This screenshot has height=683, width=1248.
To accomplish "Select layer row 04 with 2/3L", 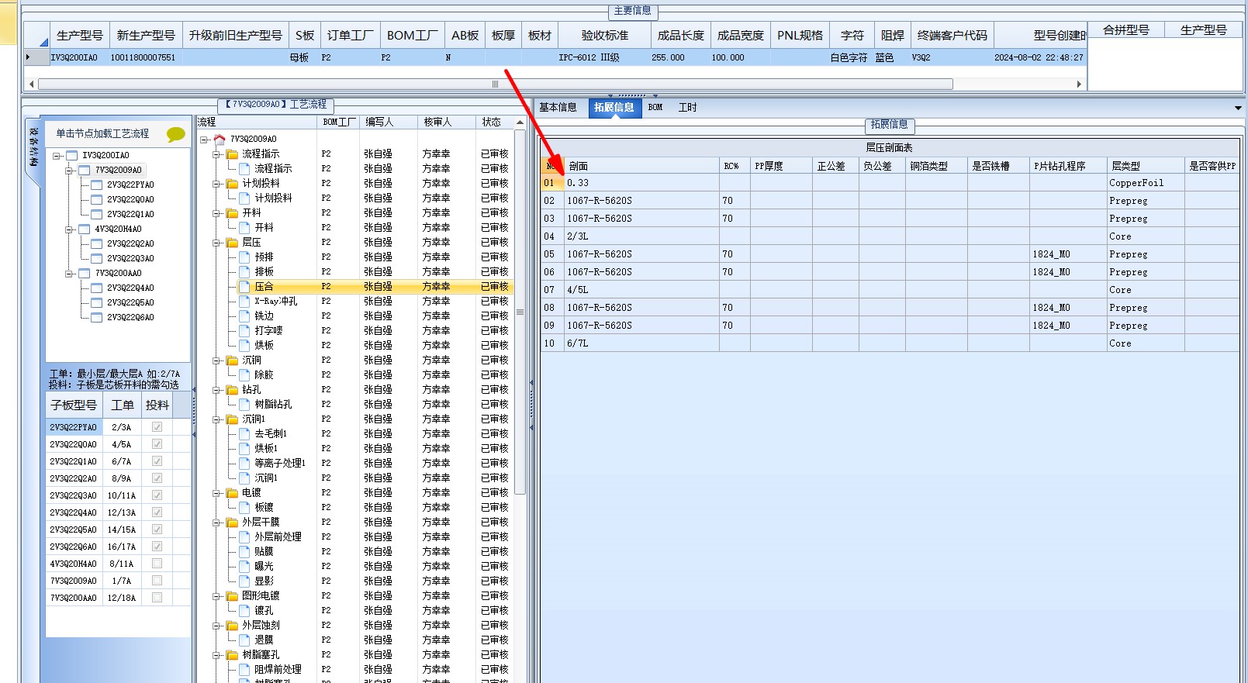I will (x=890, y=236).
